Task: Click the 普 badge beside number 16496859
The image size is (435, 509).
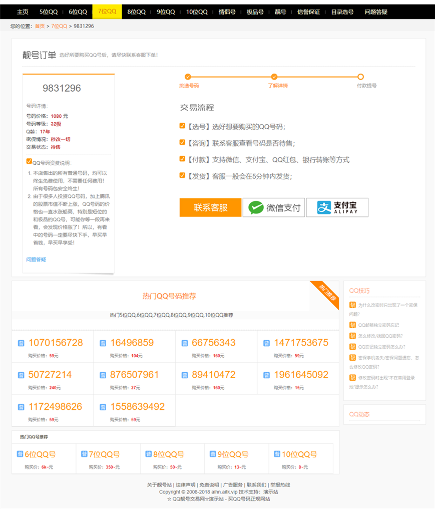Action: click(x=103, y=343)
